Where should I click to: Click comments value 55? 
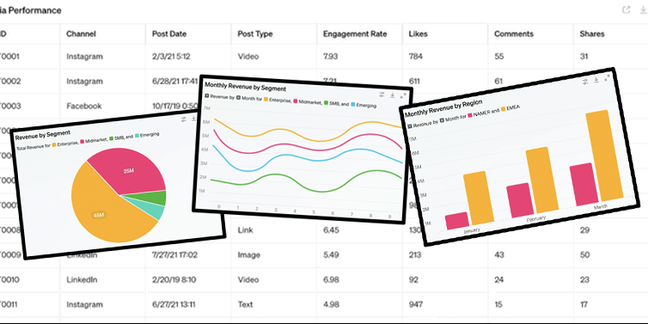coord(498,56)
